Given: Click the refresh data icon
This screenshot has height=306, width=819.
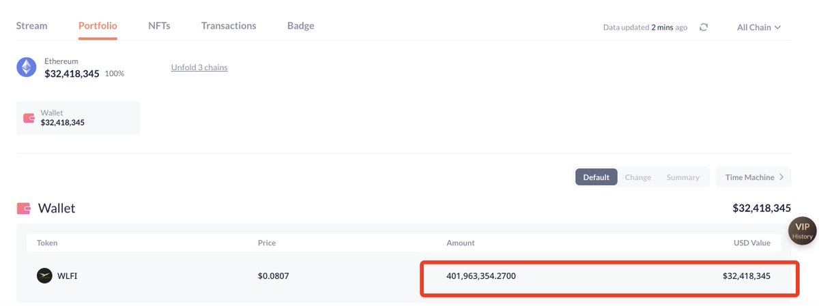Looking at the screenshot, I should tap(704, 27).
